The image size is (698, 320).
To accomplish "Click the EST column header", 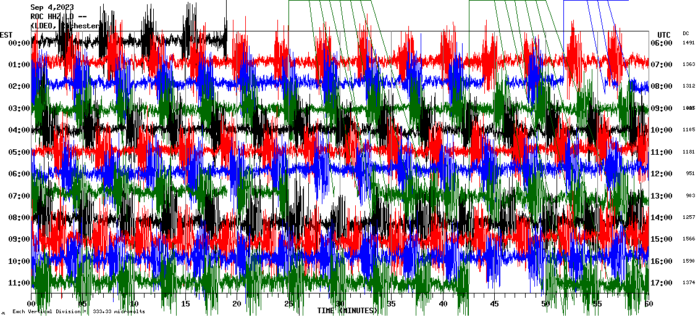I will (x=6, y=35).
